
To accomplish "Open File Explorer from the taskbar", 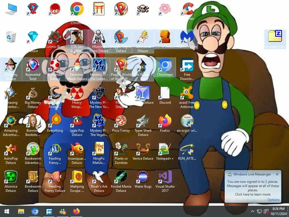I will coord(21,211).
